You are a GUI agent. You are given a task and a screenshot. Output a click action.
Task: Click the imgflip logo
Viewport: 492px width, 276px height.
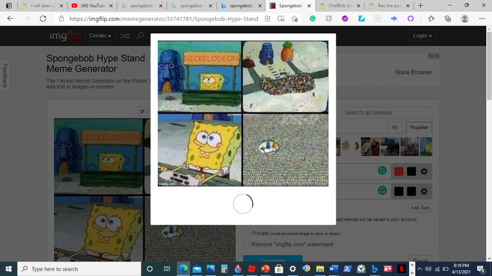point(65,36)
